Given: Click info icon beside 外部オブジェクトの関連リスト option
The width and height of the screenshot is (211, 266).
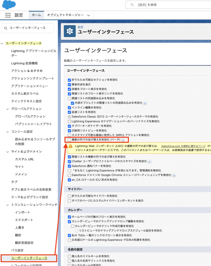Looking at the screenshot, I should point(145,103).
